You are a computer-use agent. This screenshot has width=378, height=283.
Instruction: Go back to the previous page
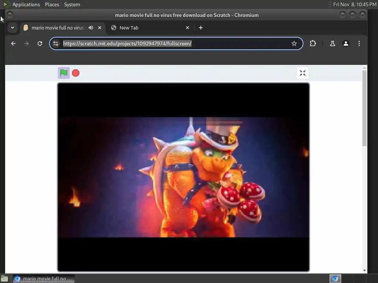13,43
